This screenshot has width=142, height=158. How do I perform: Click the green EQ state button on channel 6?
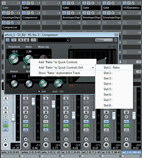(x=106, y=126)
